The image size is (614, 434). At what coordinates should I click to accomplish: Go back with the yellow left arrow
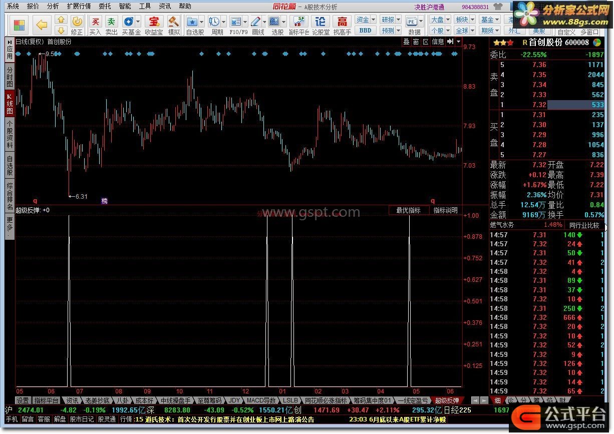42,25
